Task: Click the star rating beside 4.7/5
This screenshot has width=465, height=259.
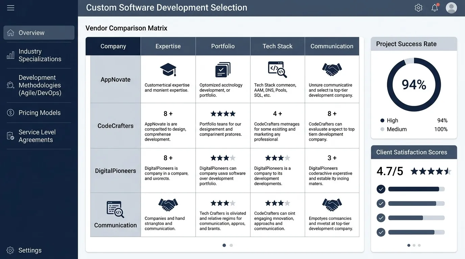Action: tap(431, 171)
